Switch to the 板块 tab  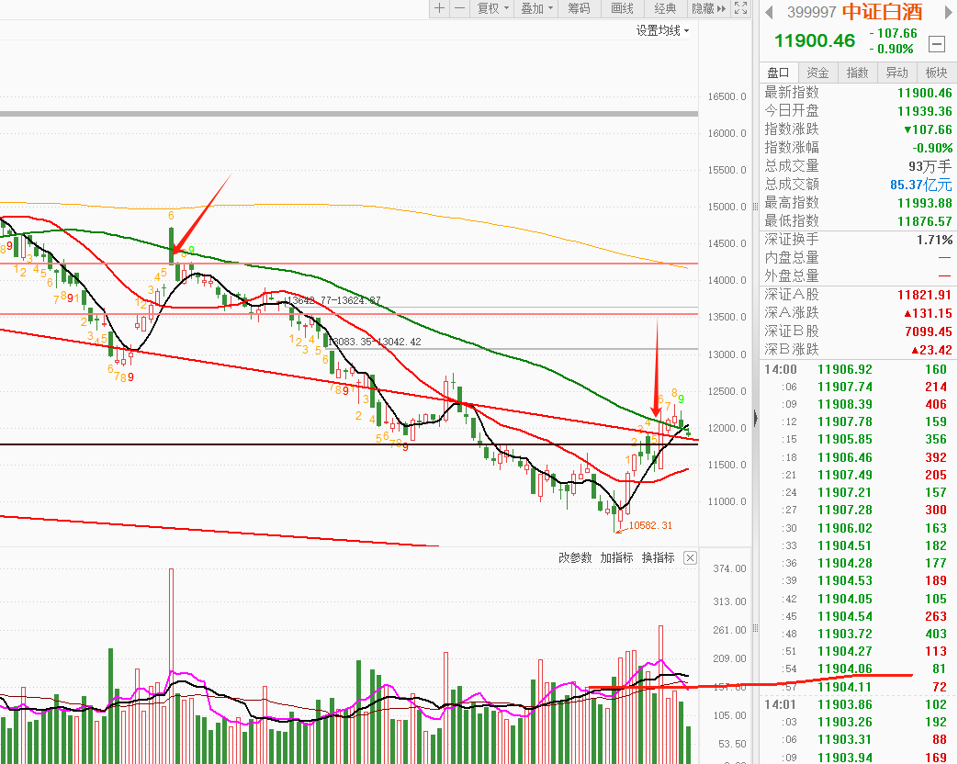click(936, 73)
